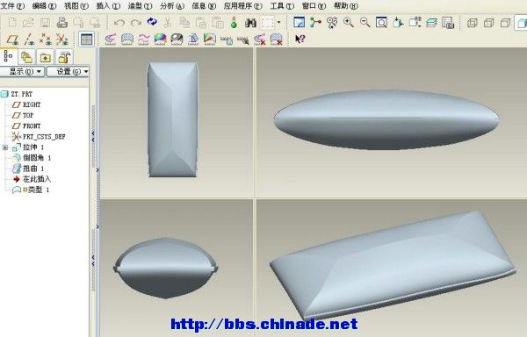Expand the 拉伸 1 feature node
Image resolution: width=527 pixels, height=337 pixels.
pyautogui.click(x=5, y=147)
